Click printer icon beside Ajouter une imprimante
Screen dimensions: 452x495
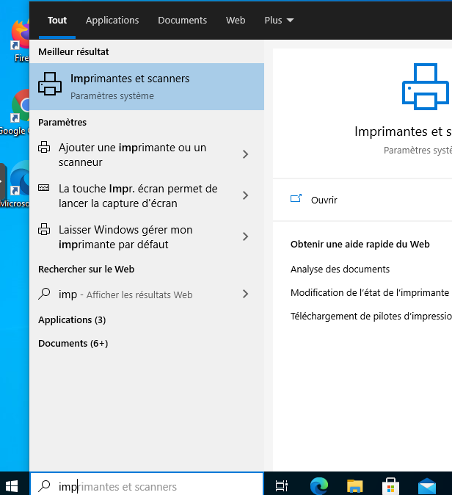coord(44,147)
